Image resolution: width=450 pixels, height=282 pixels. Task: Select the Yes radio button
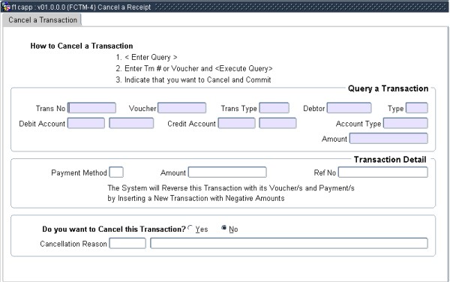click(x=190, y=228)
